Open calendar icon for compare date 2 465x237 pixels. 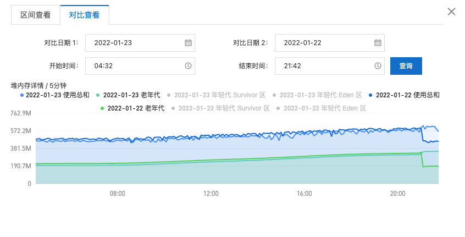378,43
